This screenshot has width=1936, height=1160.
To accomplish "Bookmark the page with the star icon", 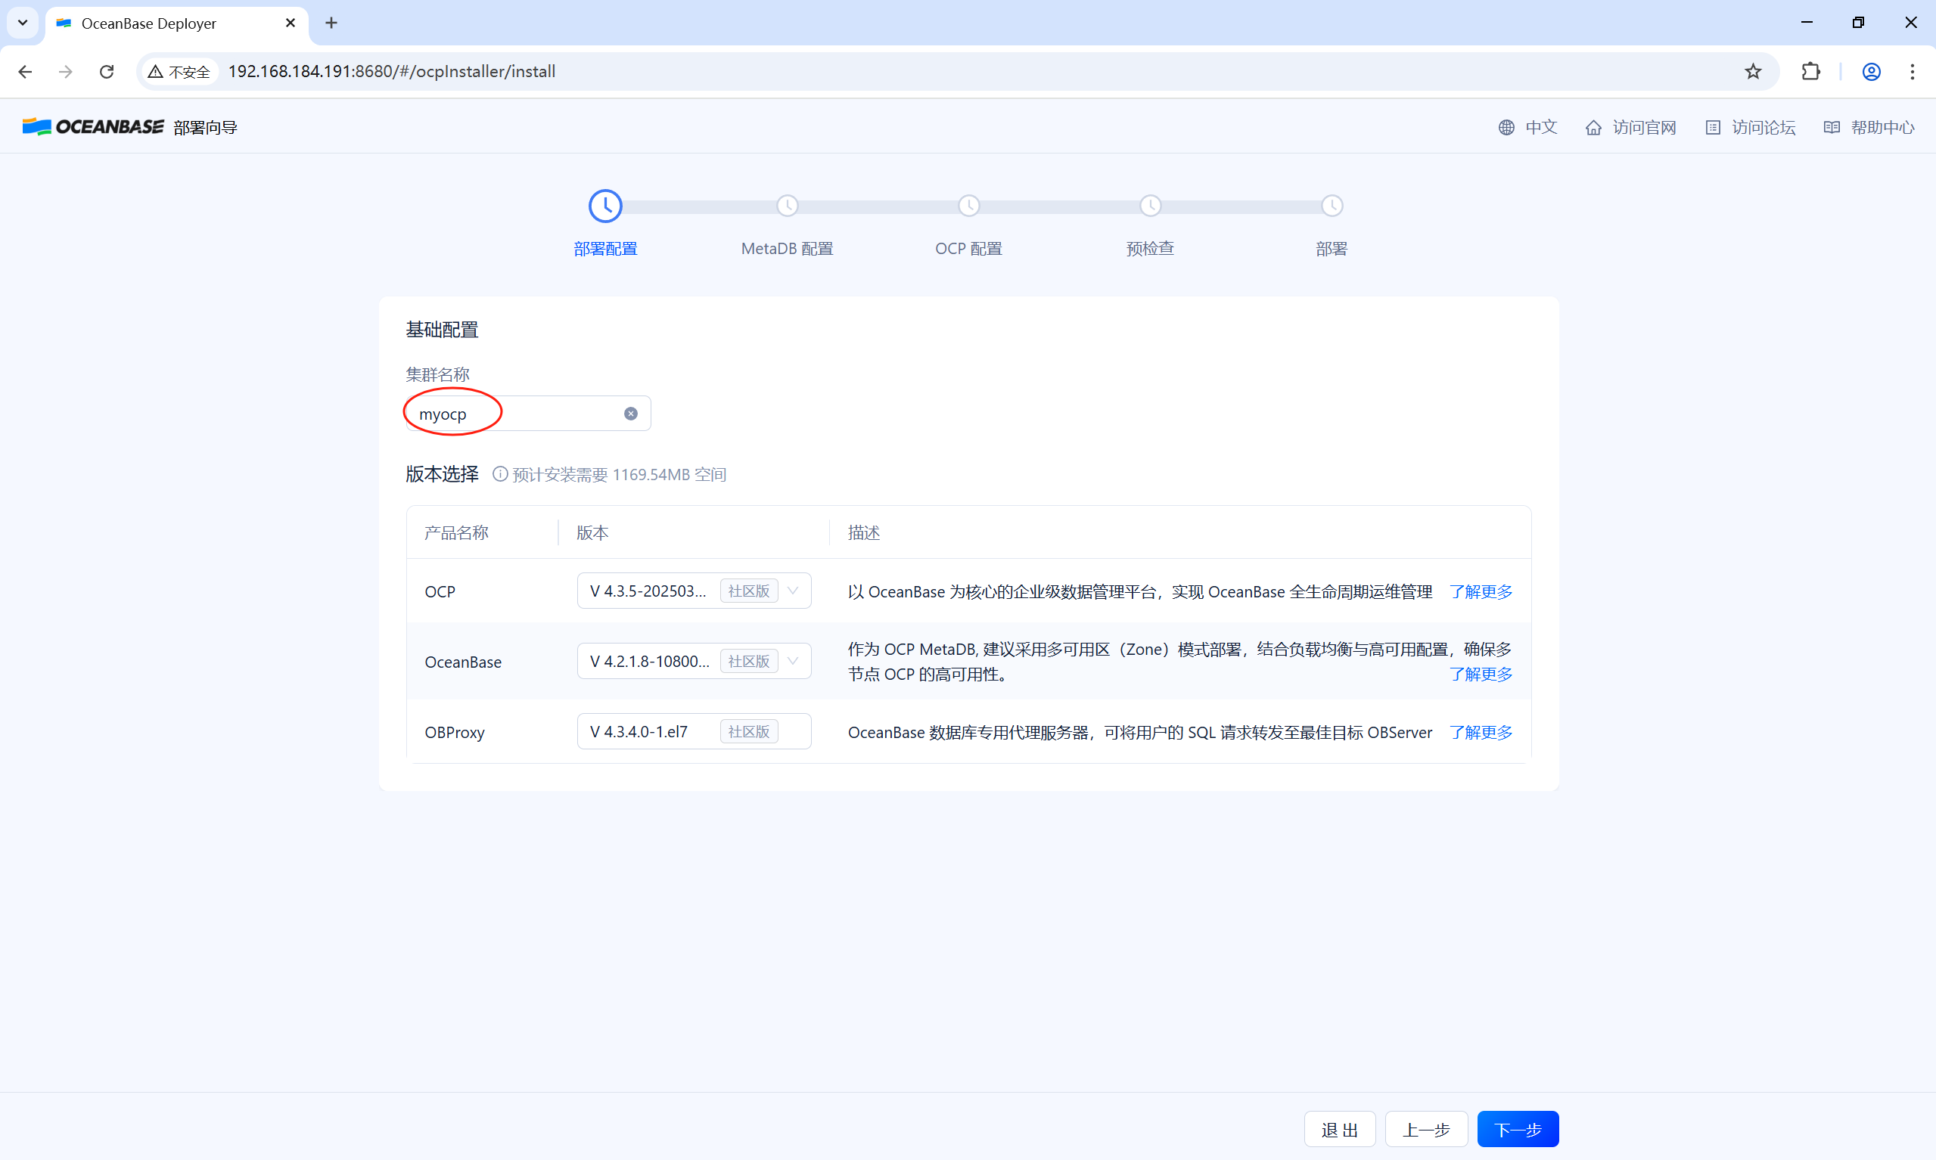I will (1753, 71).
